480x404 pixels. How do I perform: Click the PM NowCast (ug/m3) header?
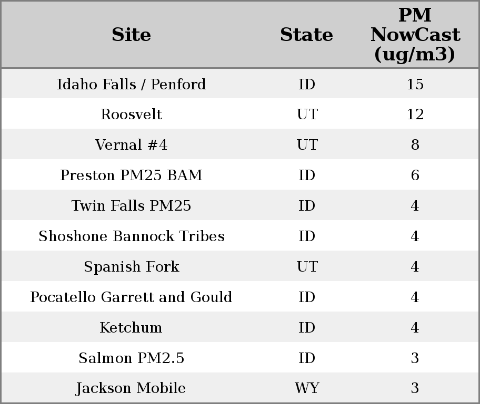click(x=415, y=35)
